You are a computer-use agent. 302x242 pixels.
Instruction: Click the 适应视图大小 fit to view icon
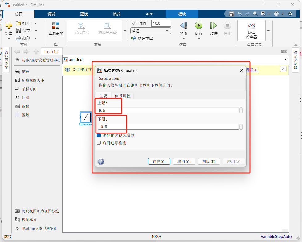coord(17,80)
